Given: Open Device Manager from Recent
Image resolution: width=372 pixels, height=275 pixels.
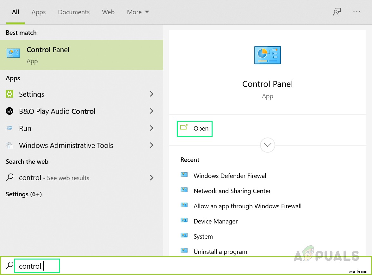Looking at the screenshot, I should pyautogui.click(x=215, y=221).
